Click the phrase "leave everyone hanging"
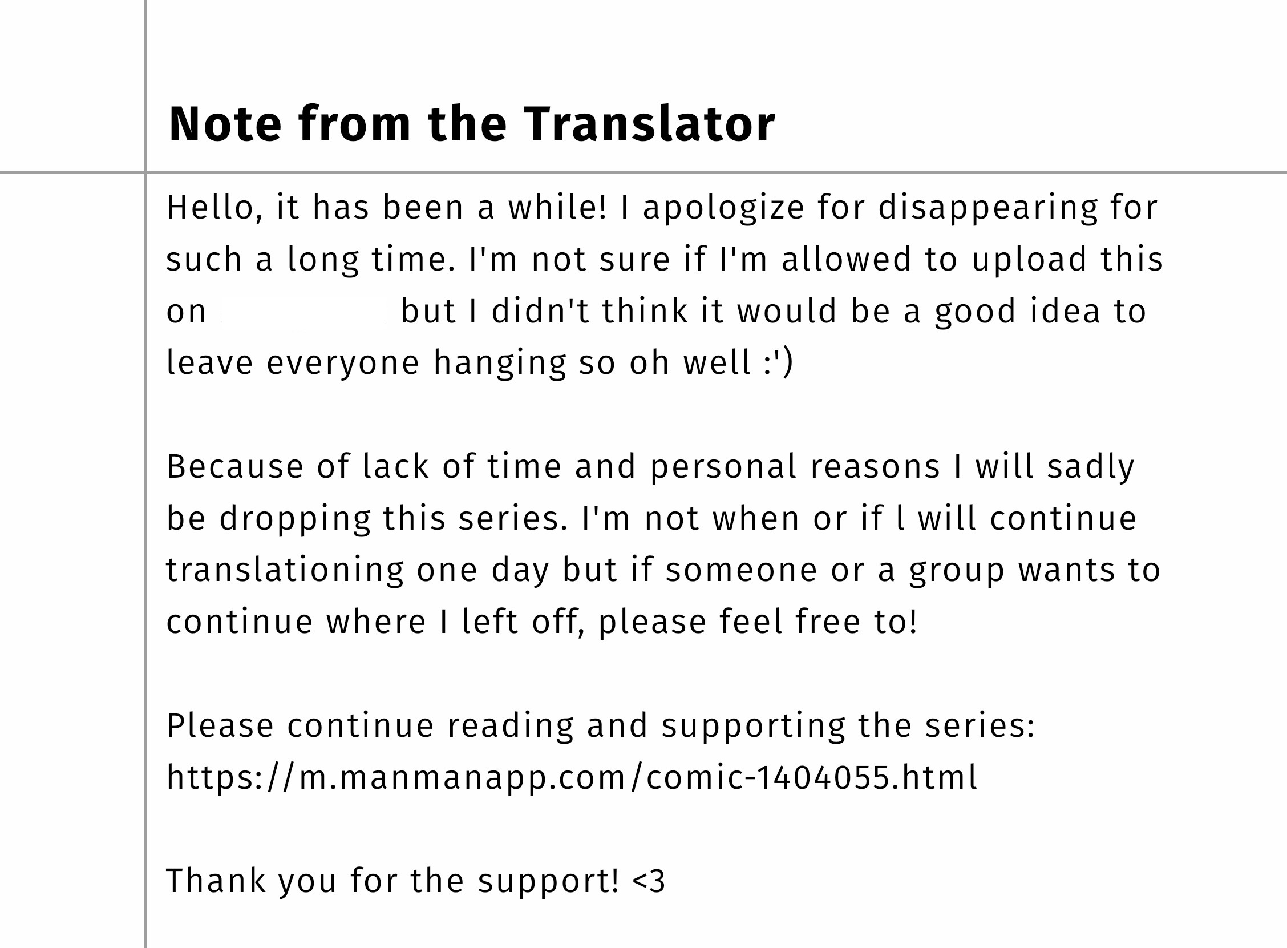The image size is (1287, 948). [366, 363]
